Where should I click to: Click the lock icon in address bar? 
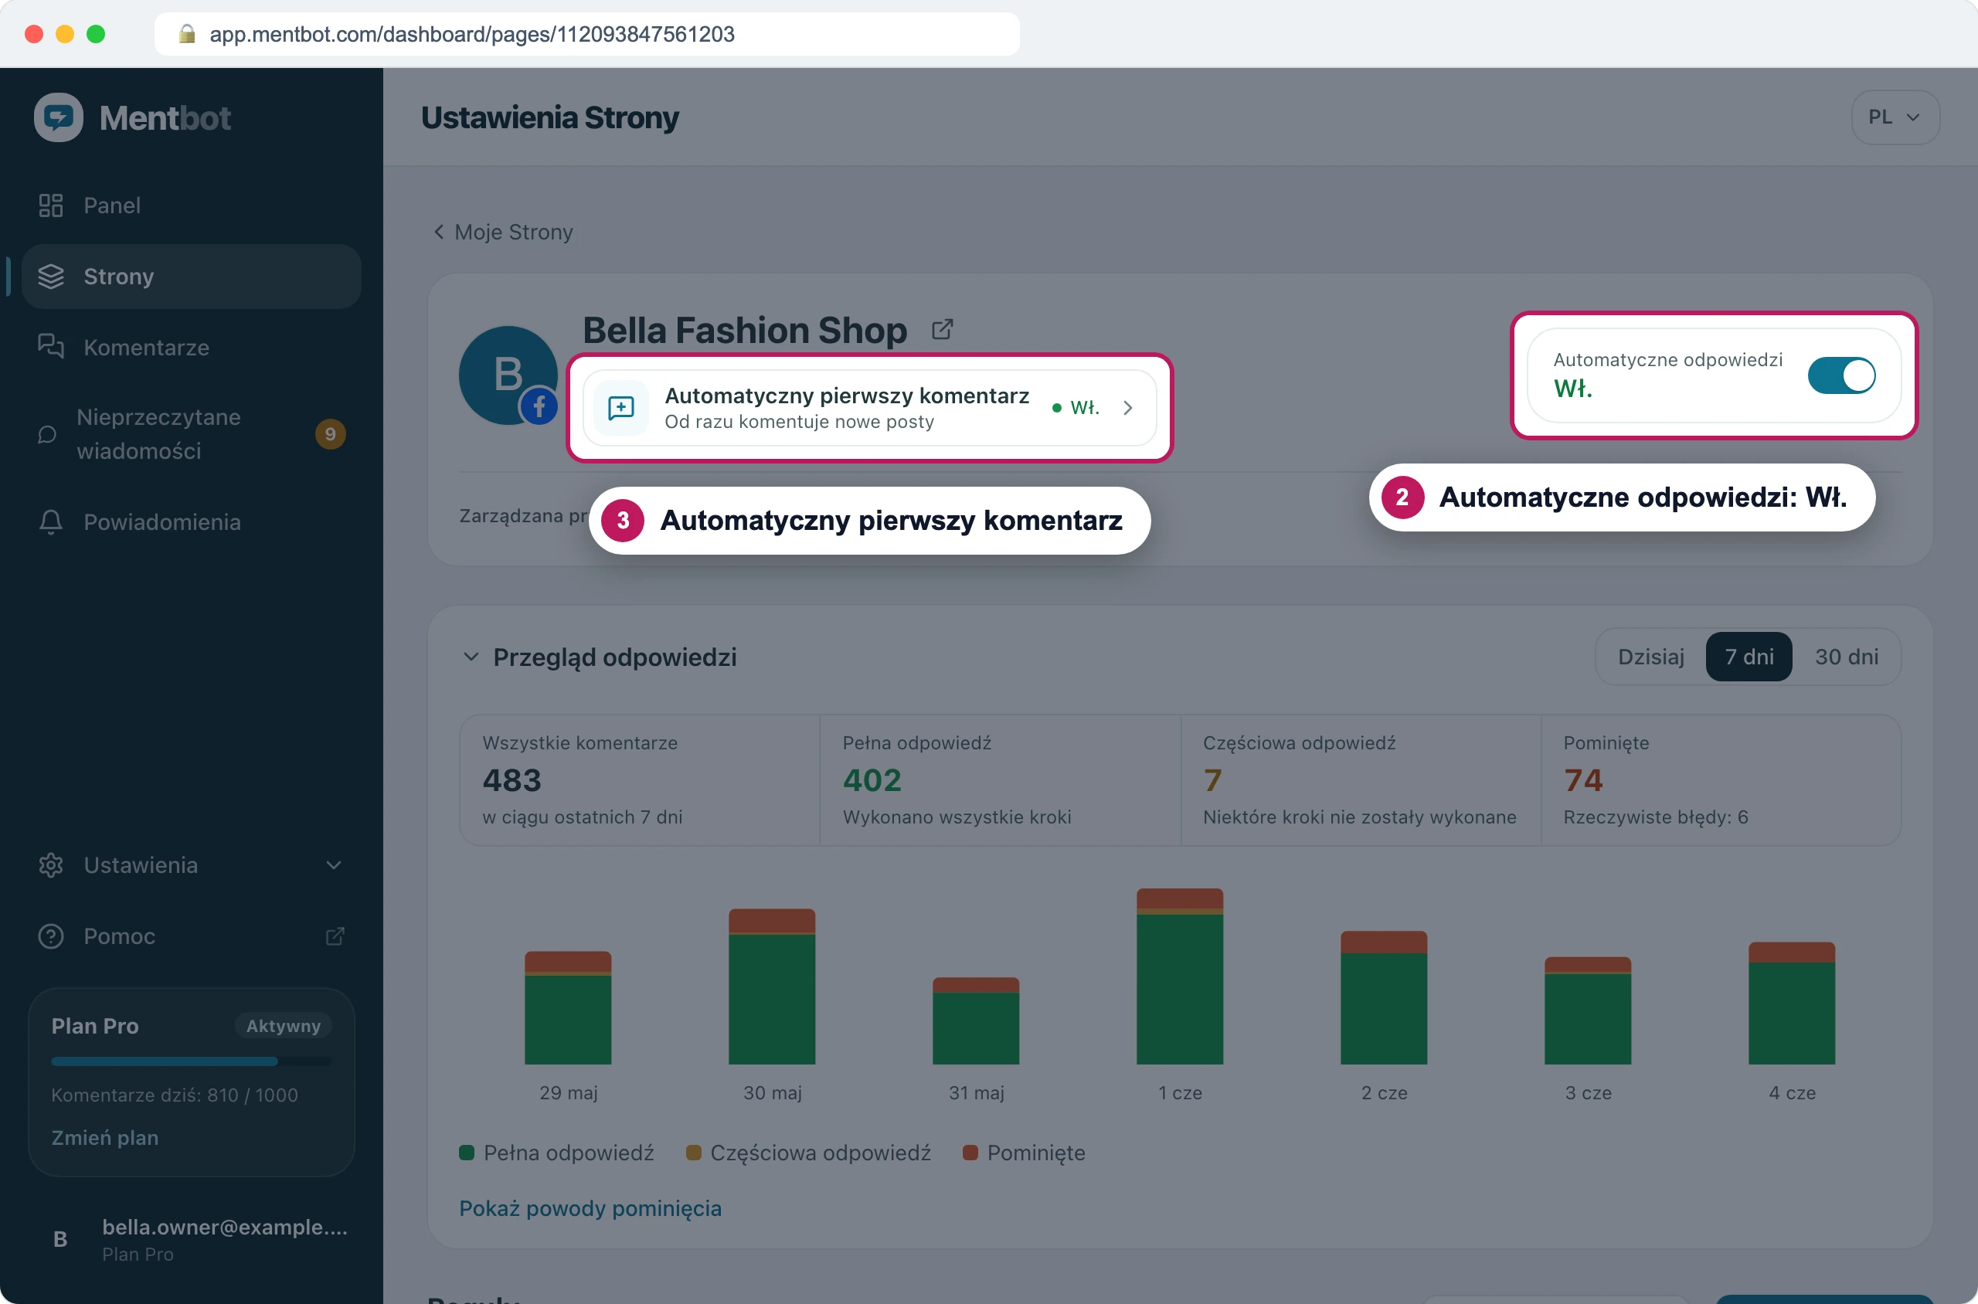coord(187,33)
